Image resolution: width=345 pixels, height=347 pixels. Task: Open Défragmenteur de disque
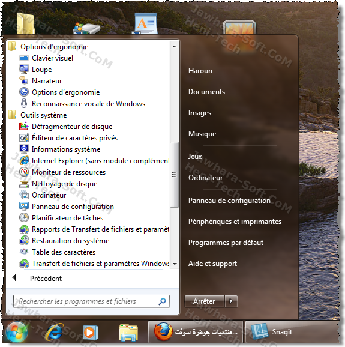tap(72, 127)
